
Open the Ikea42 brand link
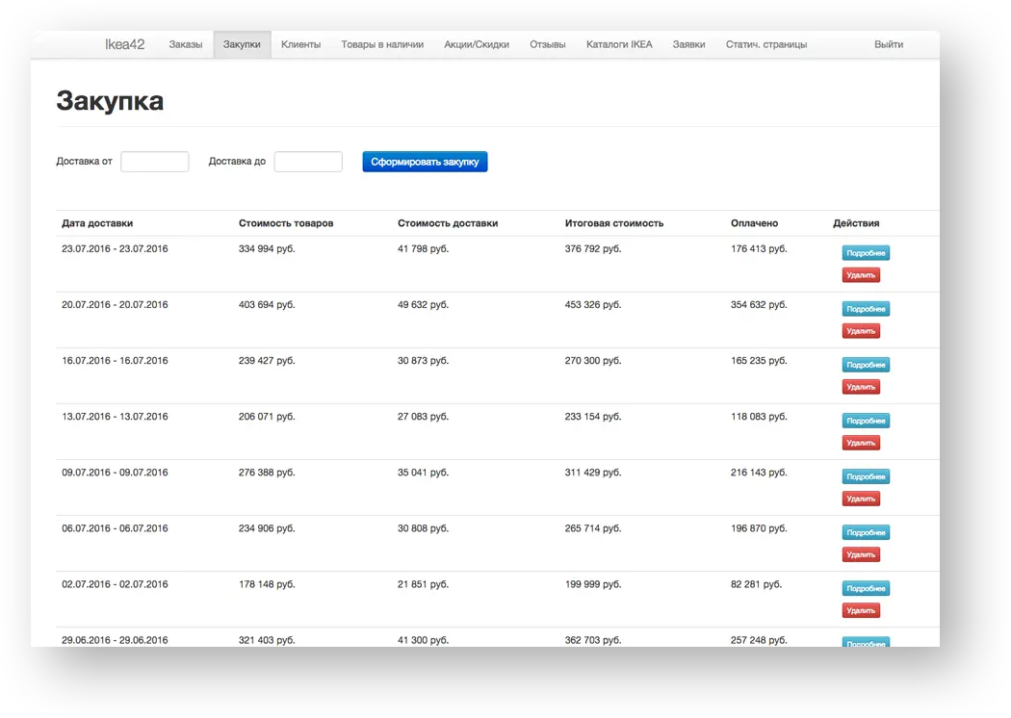124,44
